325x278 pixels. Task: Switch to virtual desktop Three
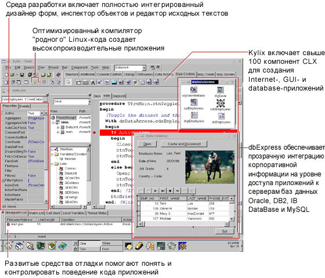click(111, 243)
